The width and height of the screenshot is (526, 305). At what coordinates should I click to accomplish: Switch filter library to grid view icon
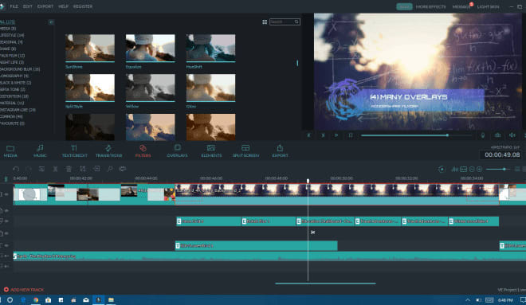pos(265,22)
